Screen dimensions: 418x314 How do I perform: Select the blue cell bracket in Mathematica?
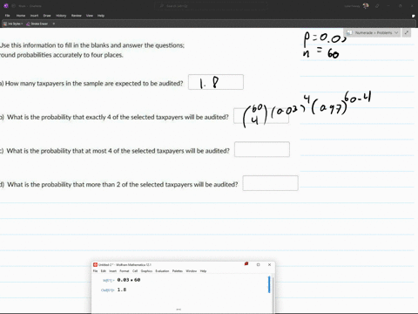[x=269, y=284]
